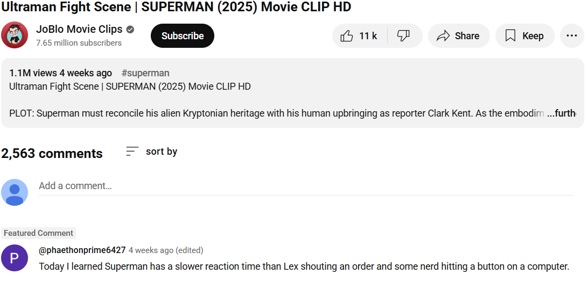Open JoBlo Movie Clips channel name
The image size is (588, 281).
[x=79, y=29]
